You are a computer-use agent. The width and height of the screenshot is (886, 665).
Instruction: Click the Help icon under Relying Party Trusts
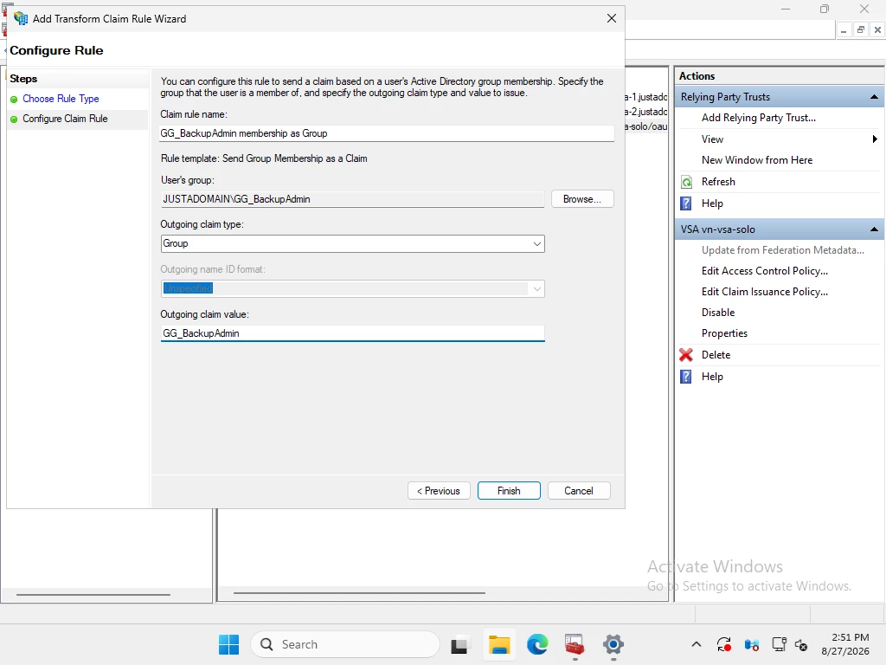pyautogui.click(x=686, y=203)
